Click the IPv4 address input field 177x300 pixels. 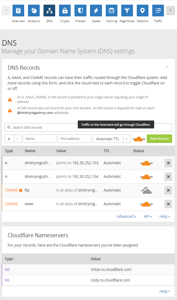click(x=74, y=139)
